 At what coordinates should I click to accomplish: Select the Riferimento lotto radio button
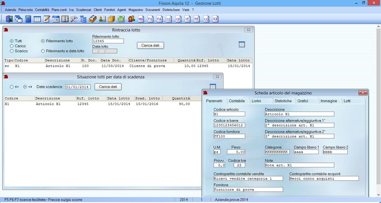[x=43, y=41]
